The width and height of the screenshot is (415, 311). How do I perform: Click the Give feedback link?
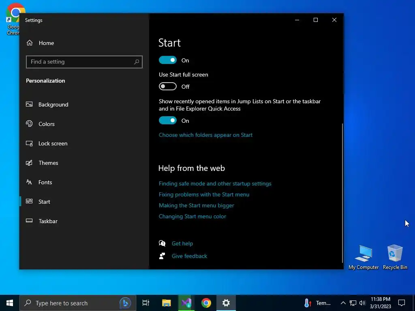click(x=190, y=256)
